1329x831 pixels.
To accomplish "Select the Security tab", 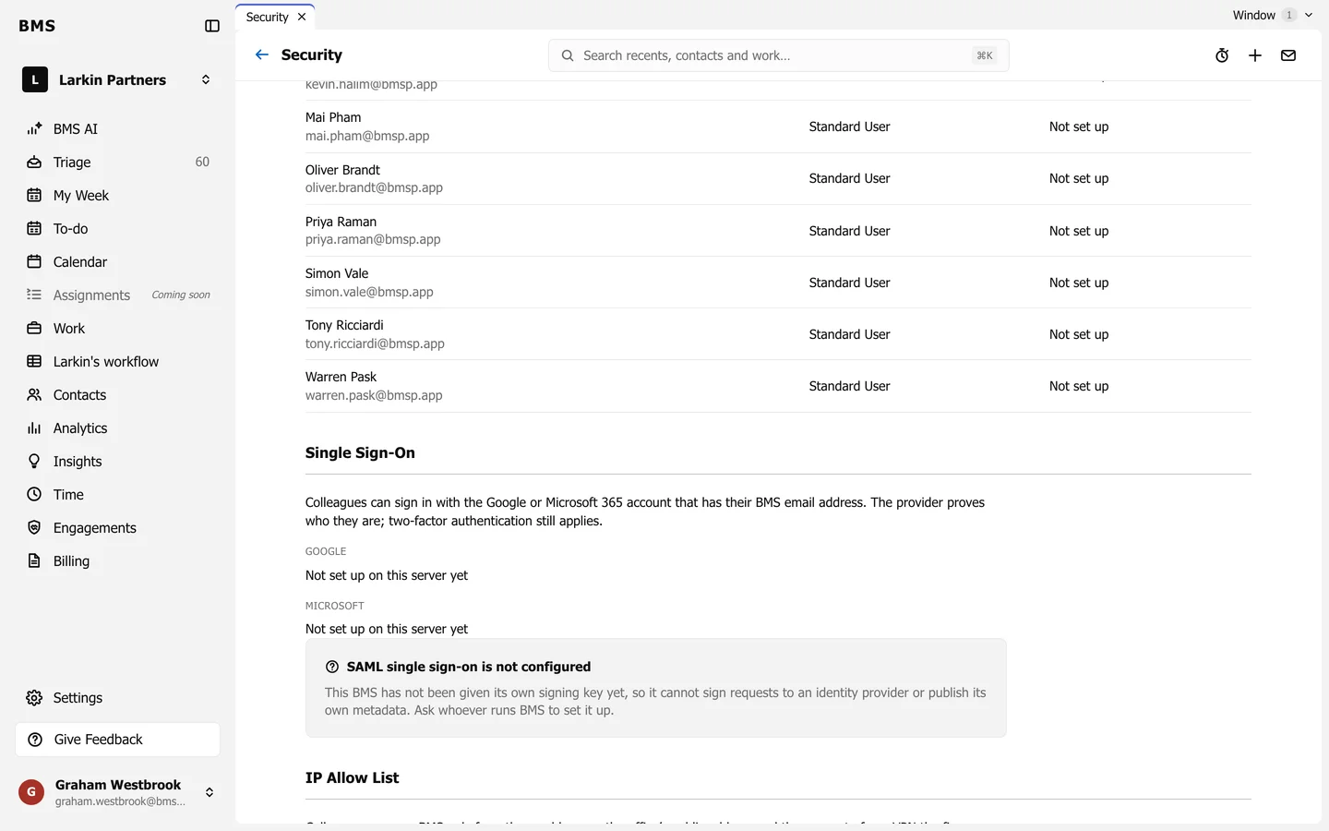I will pyautogui.click(x=275, y=18).
